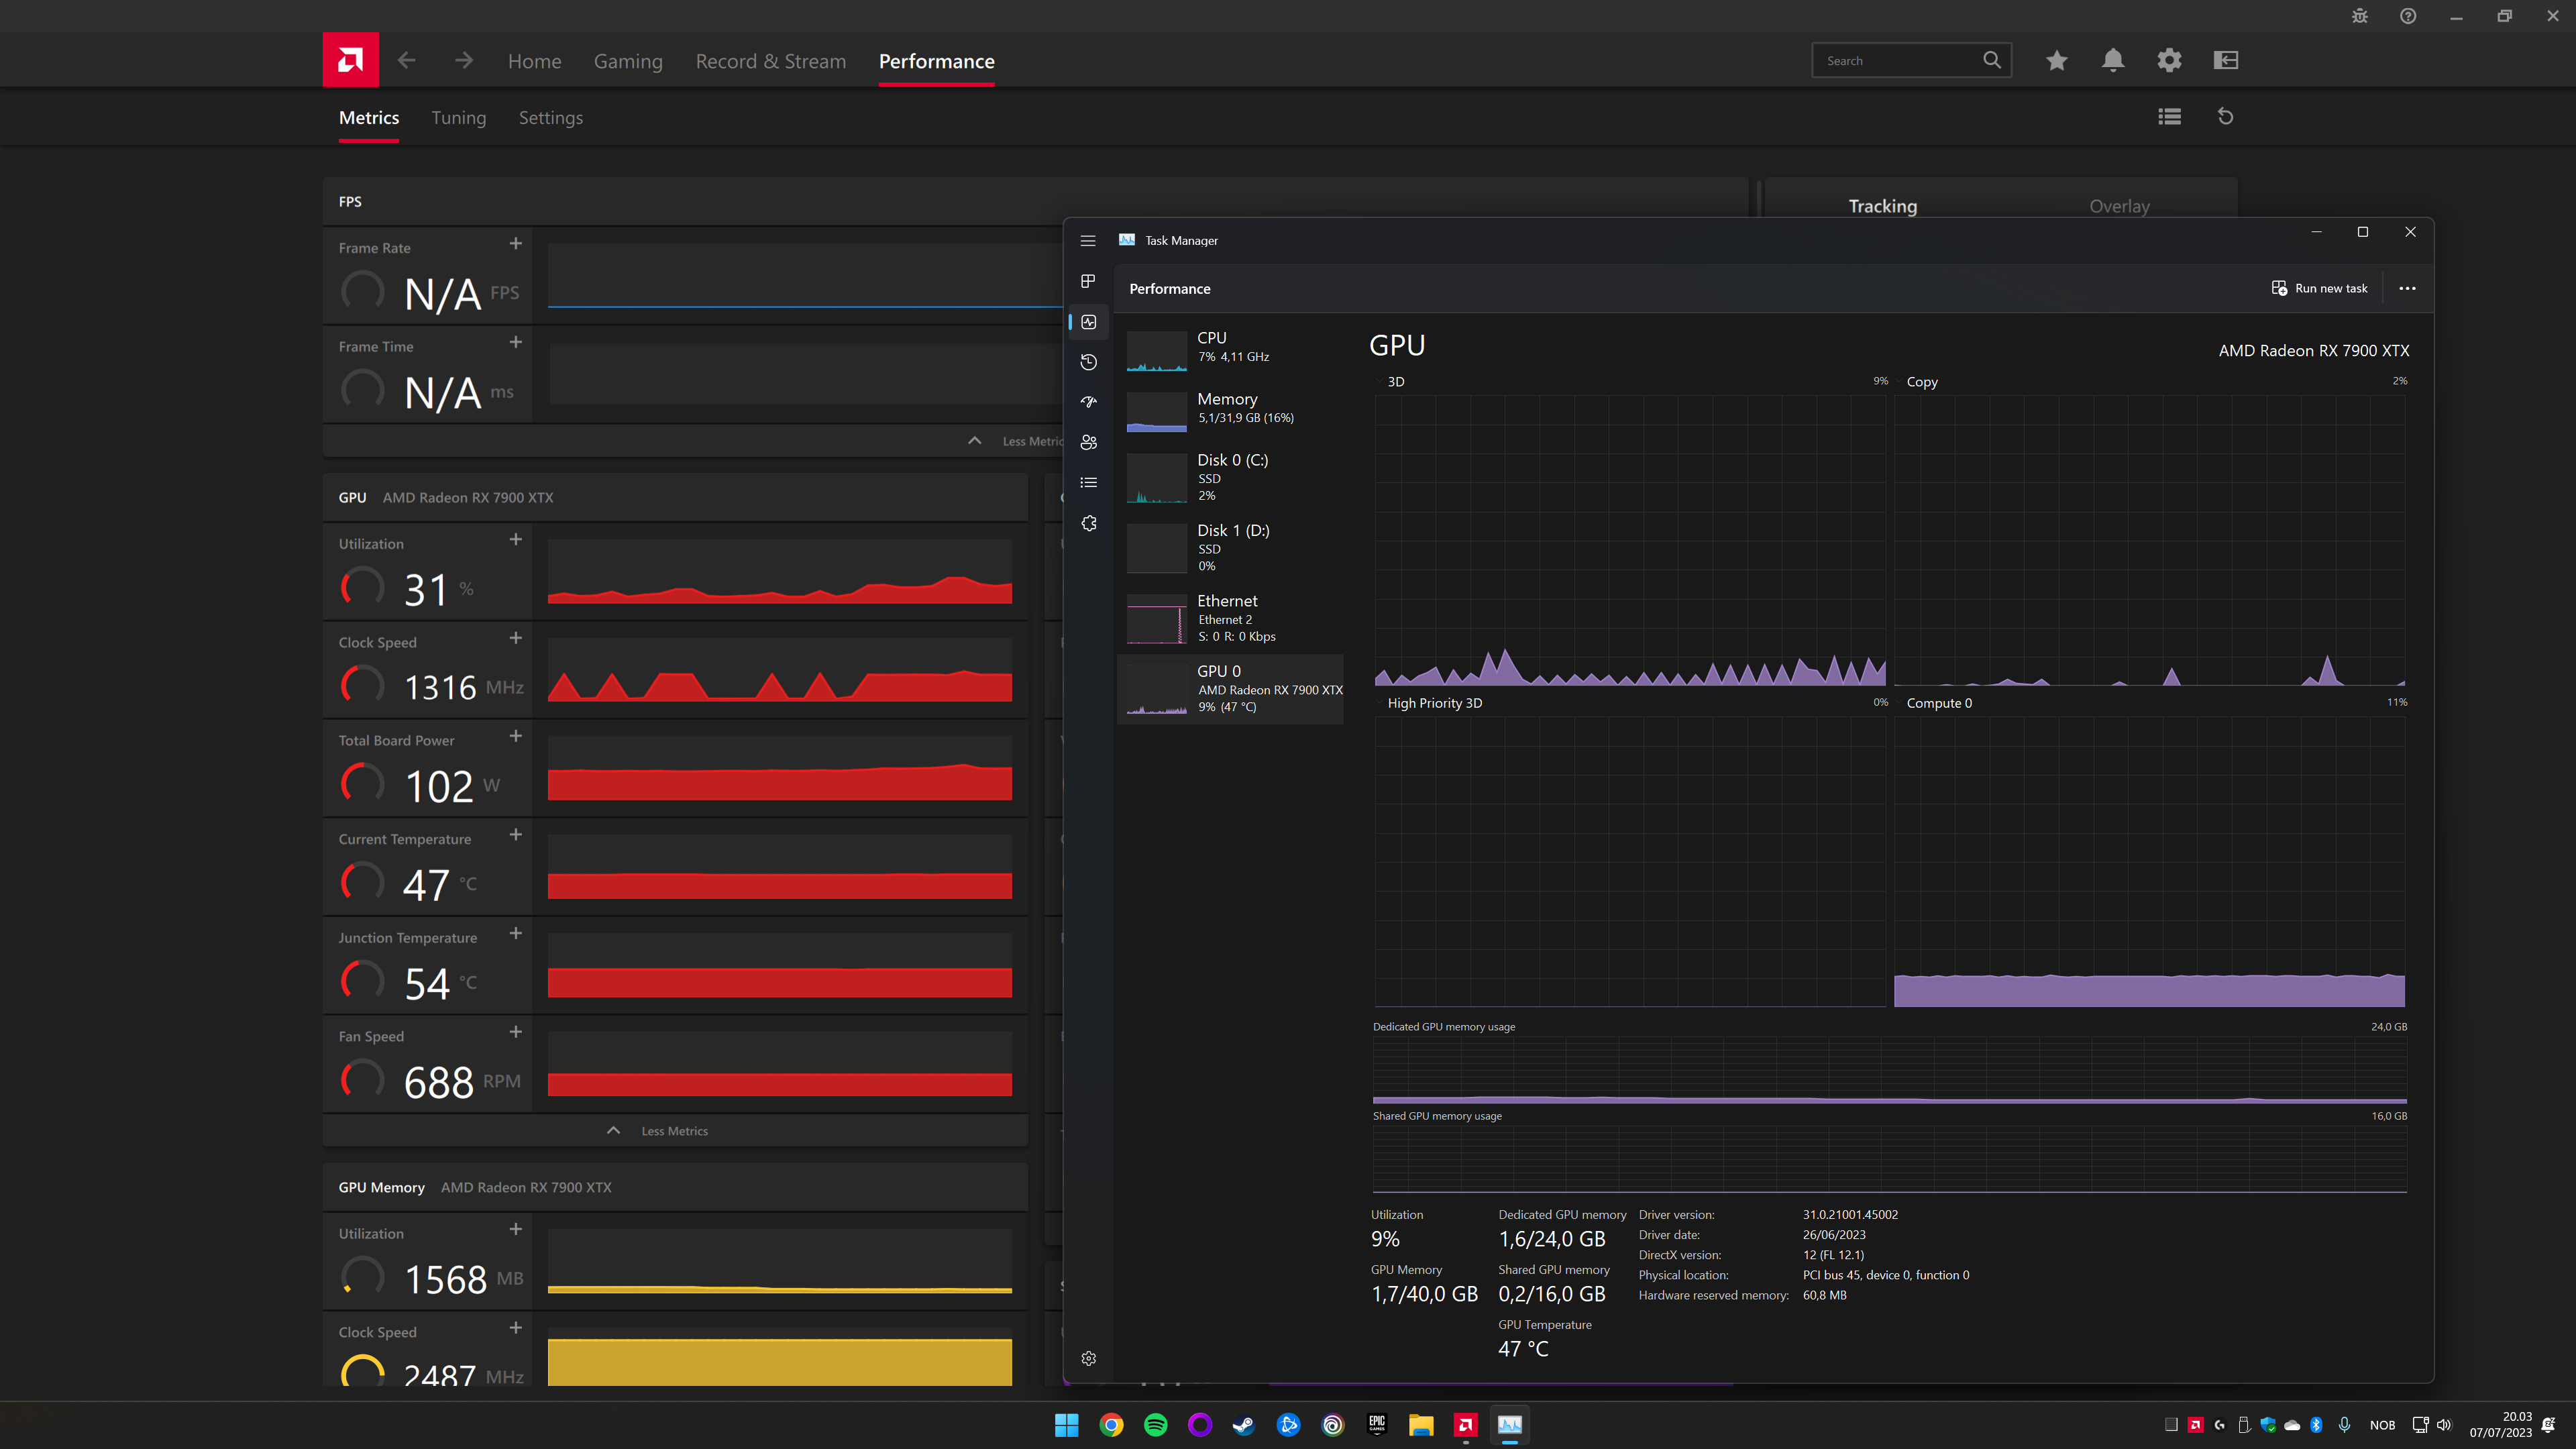Go back with the left arrow
Image resolution: width=2576 pixels, height=1449 pixels.
pos(406,61)
